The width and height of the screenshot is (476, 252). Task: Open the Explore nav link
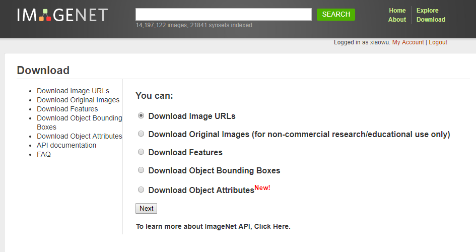[428, 10]
